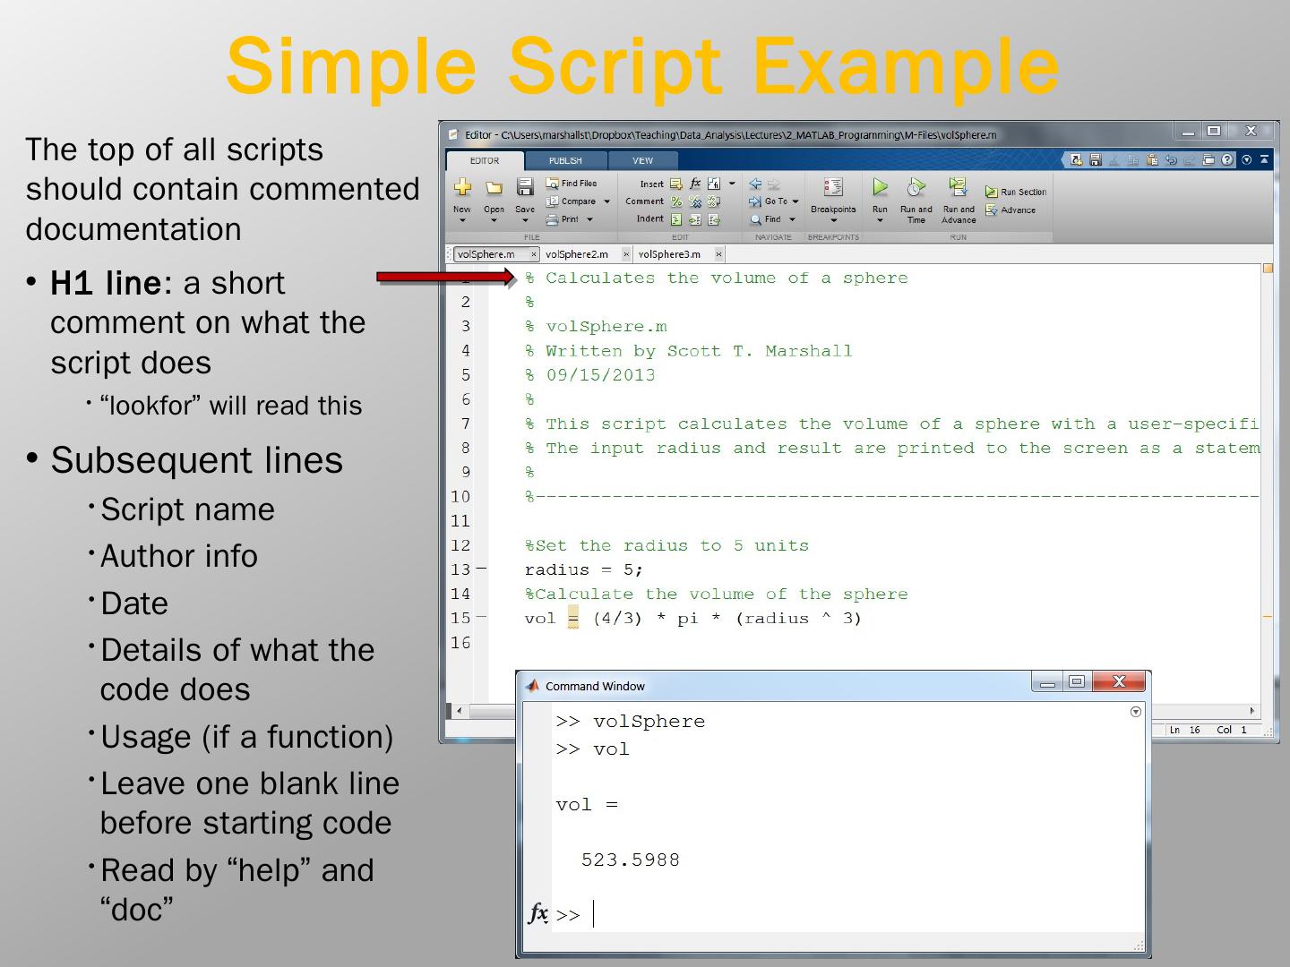Expand the Breakpoints dropdown arrow

tap(833, 221)
